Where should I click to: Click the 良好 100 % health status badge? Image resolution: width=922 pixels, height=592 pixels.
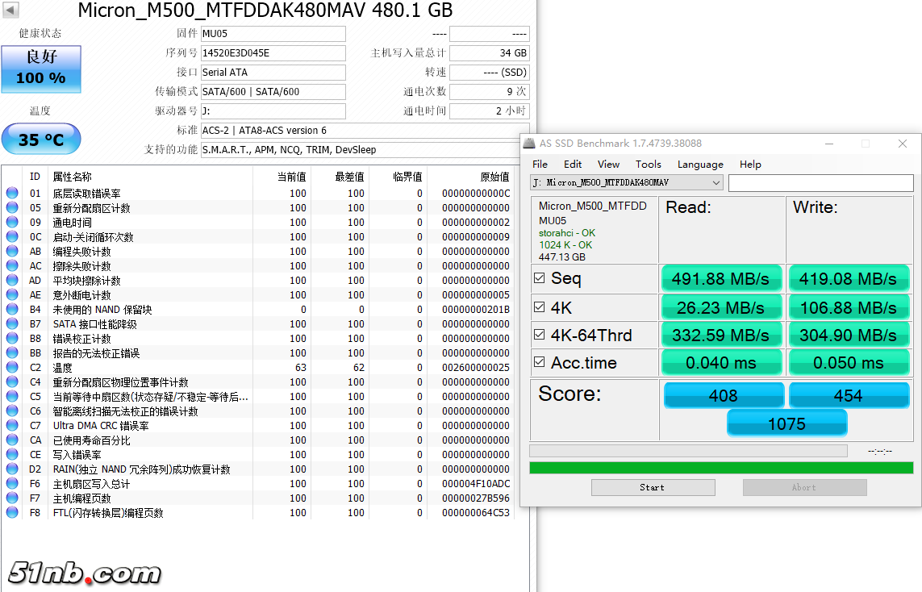tap(41, 69)
